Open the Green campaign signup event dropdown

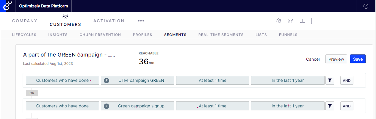point(137,106)
